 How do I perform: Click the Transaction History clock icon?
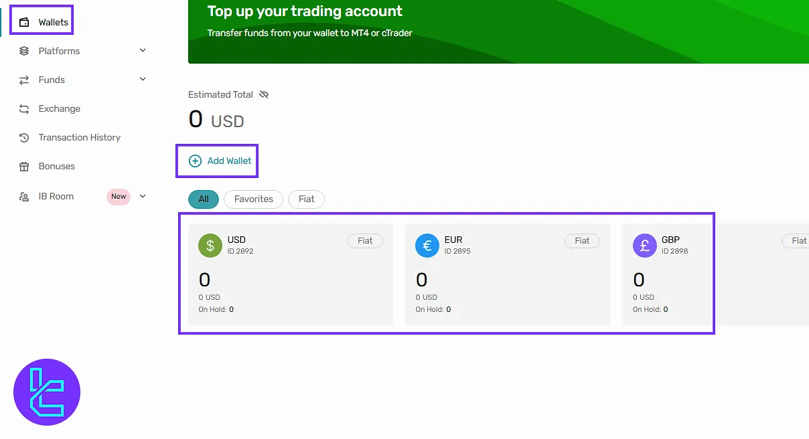click(24, 137)
